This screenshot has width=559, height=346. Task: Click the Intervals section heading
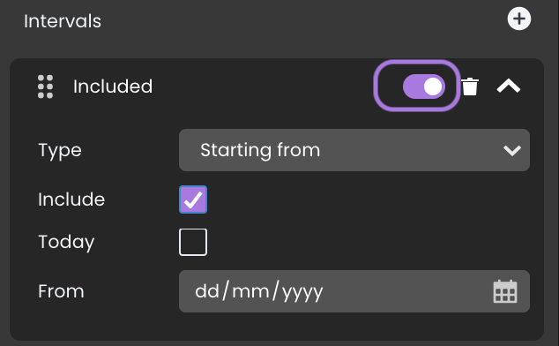(x=63, y=21)
